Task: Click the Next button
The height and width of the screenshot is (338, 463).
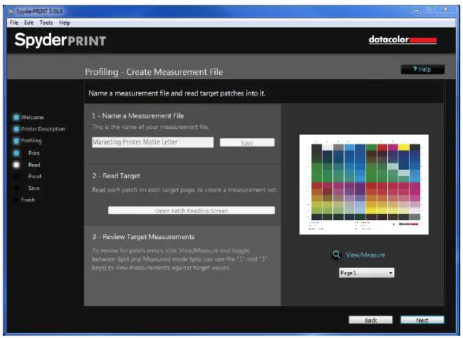Action: [x=422, y=320]
